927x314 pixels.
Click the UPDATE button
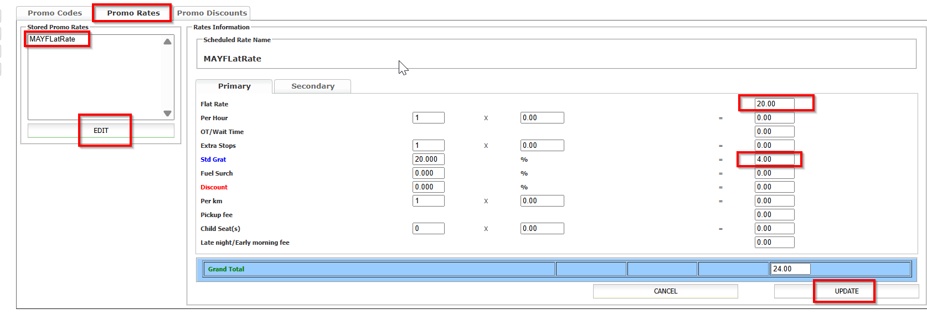click(846, 291)
